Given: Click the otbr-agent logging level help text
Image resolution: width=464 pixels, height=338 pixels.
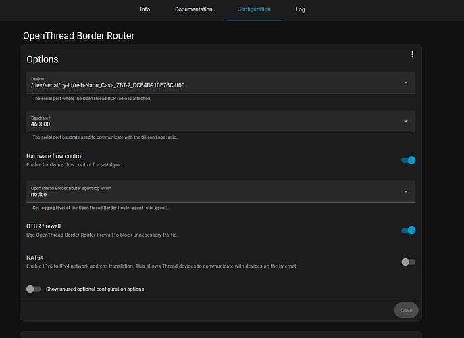Looking at the screenshot, I should tap(101, 208).
